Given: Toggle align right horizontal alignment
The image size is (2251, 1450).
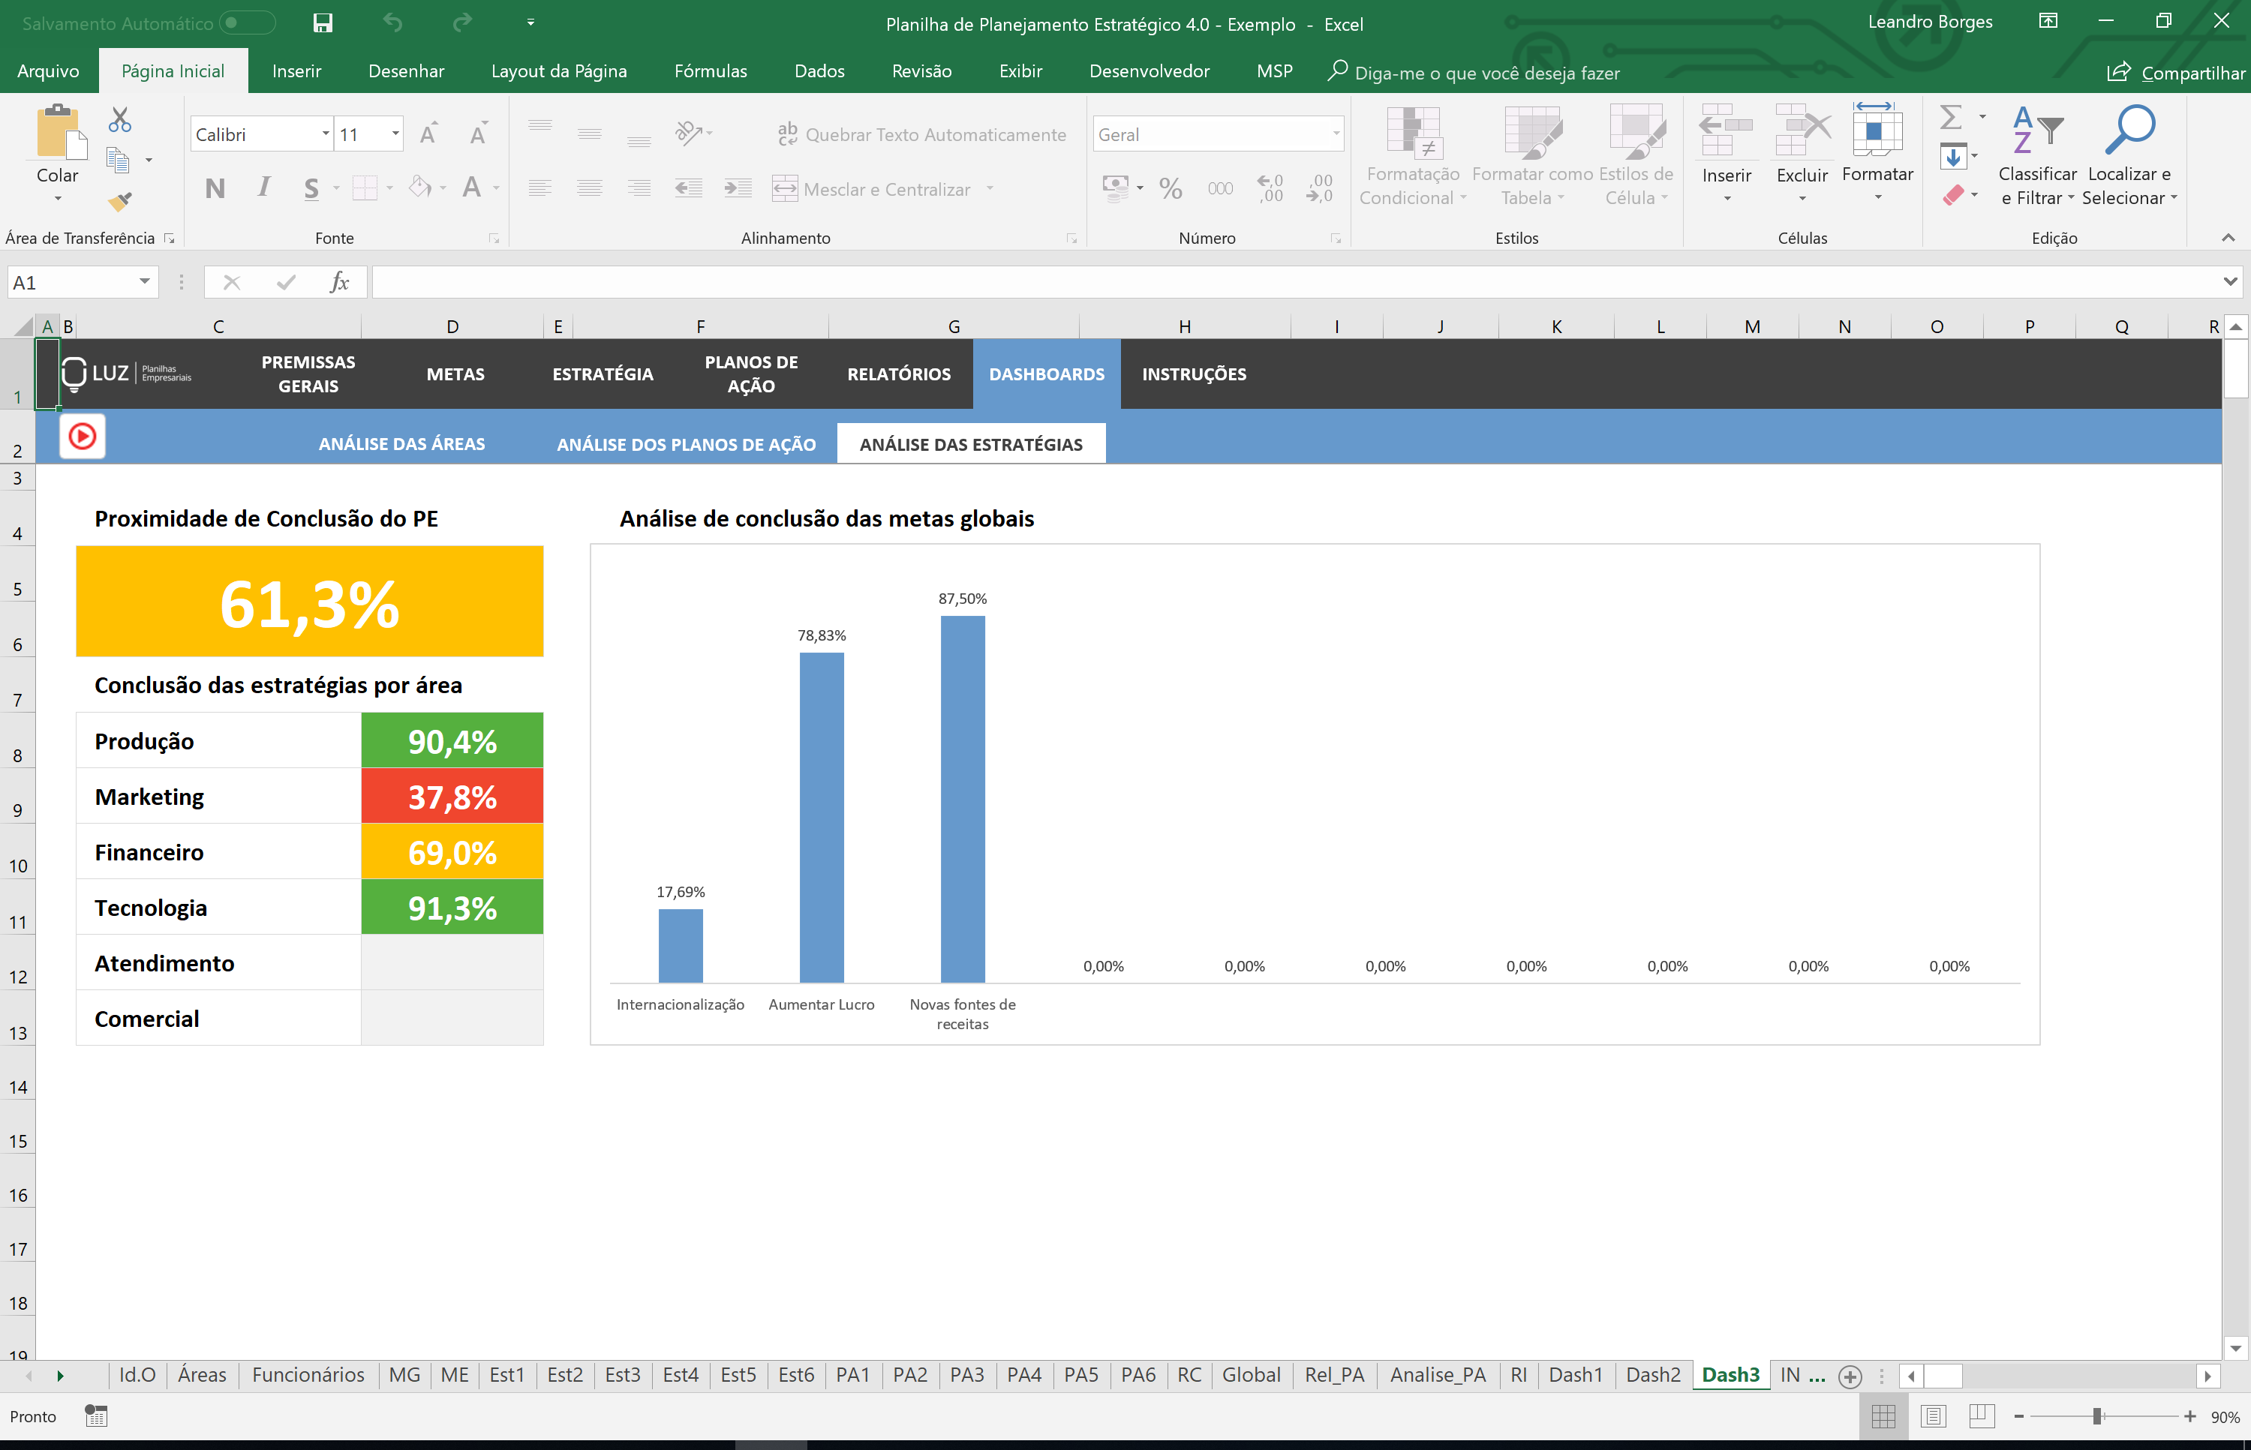Looking at the screenshot, I should pos(639,188).
